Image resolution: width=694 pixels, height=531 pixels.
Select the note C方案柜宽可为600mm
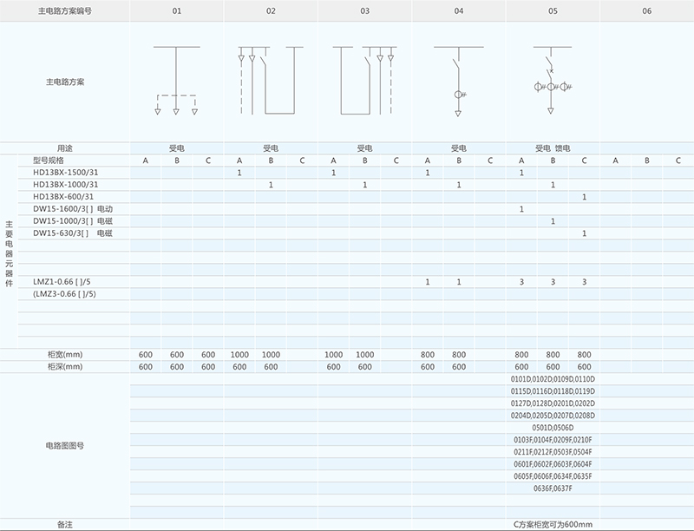(552, 524)
